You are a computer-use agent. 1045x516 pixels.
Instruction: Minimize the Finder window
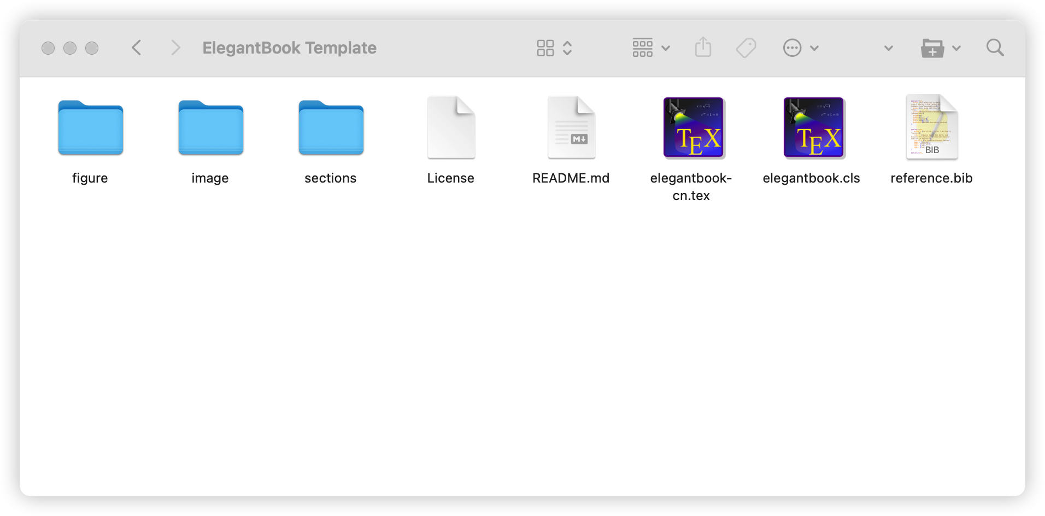click(x=70, y=48)
